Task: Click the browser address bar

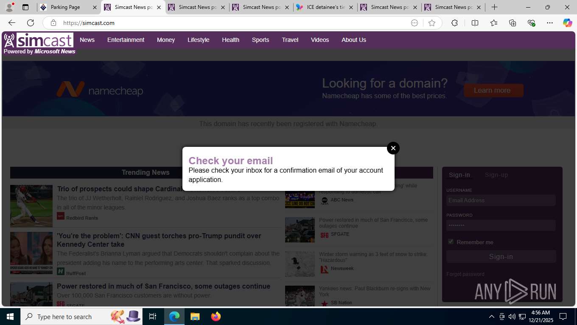Action: tap(233, 23)
